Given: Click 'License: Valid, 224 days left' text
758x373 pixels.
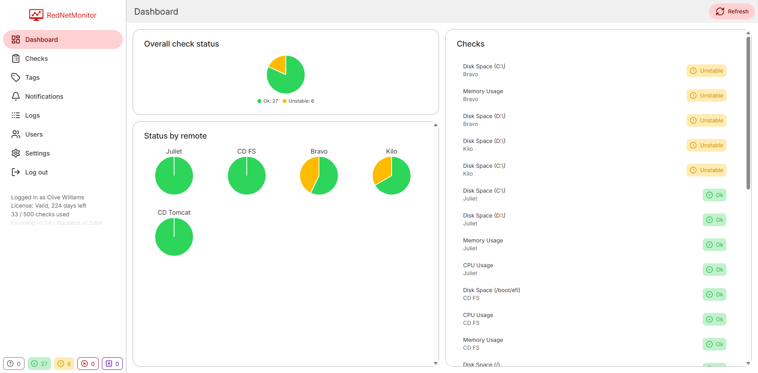Looking at the screenshot, I should pyautogui.click(x=49, y=206).
